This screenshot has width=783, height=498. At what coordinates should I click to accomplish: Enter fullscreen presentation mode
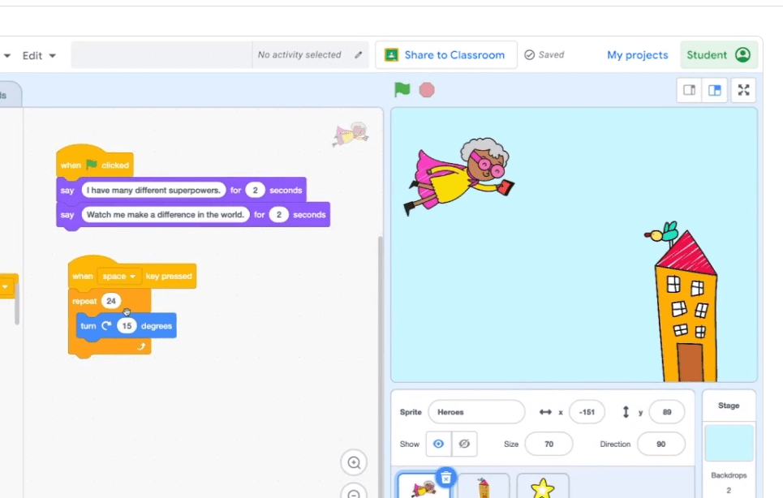coord(743,90)
